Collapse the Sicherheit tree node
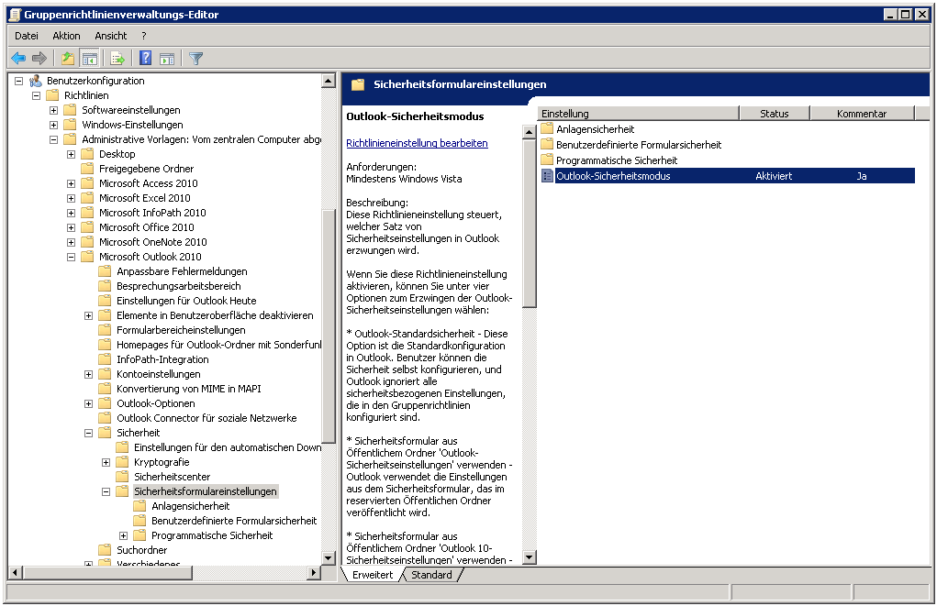 [x=88, y=433]
